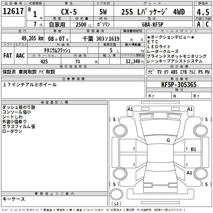Click the exterior grade A
The width and height of the screenshot is (213, 213).
(199, 24)
